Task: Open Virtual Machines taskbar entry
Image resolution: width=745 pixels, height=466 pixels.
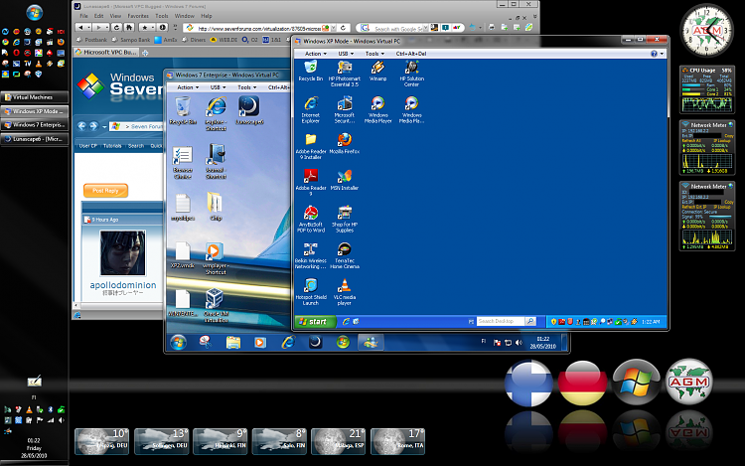Action: click(x=35, y=97)
